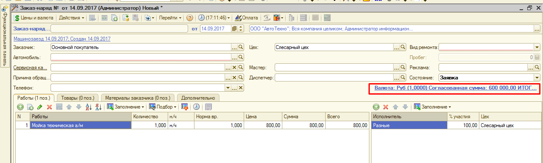Click the date field stepper arrows
Screen dimensions: 543x163
[x=241, y=29]
